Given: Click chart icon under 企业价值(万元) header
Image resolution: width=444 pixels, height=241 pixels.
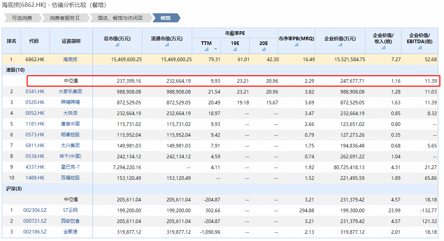Looking at the screenshot, I should (x=340, y=45).
